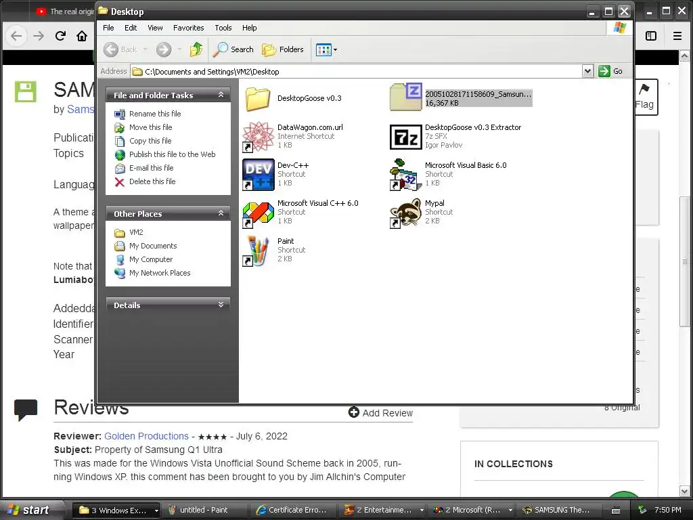Open the Dev-C++ shortcut icon
This screenshot has height=520, width=693.
[258, 175]
